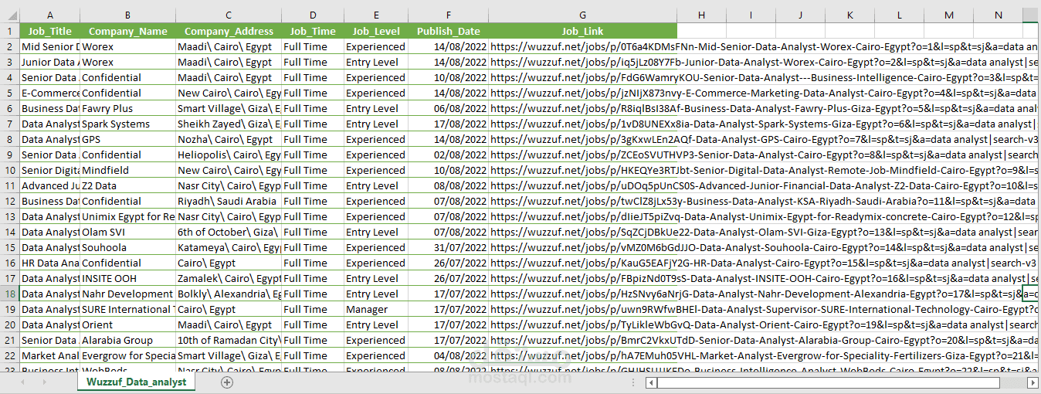
Task: Click the Business-Data-Analyst-Fawry-Plus job link cell
Action: tap(583, 108)
